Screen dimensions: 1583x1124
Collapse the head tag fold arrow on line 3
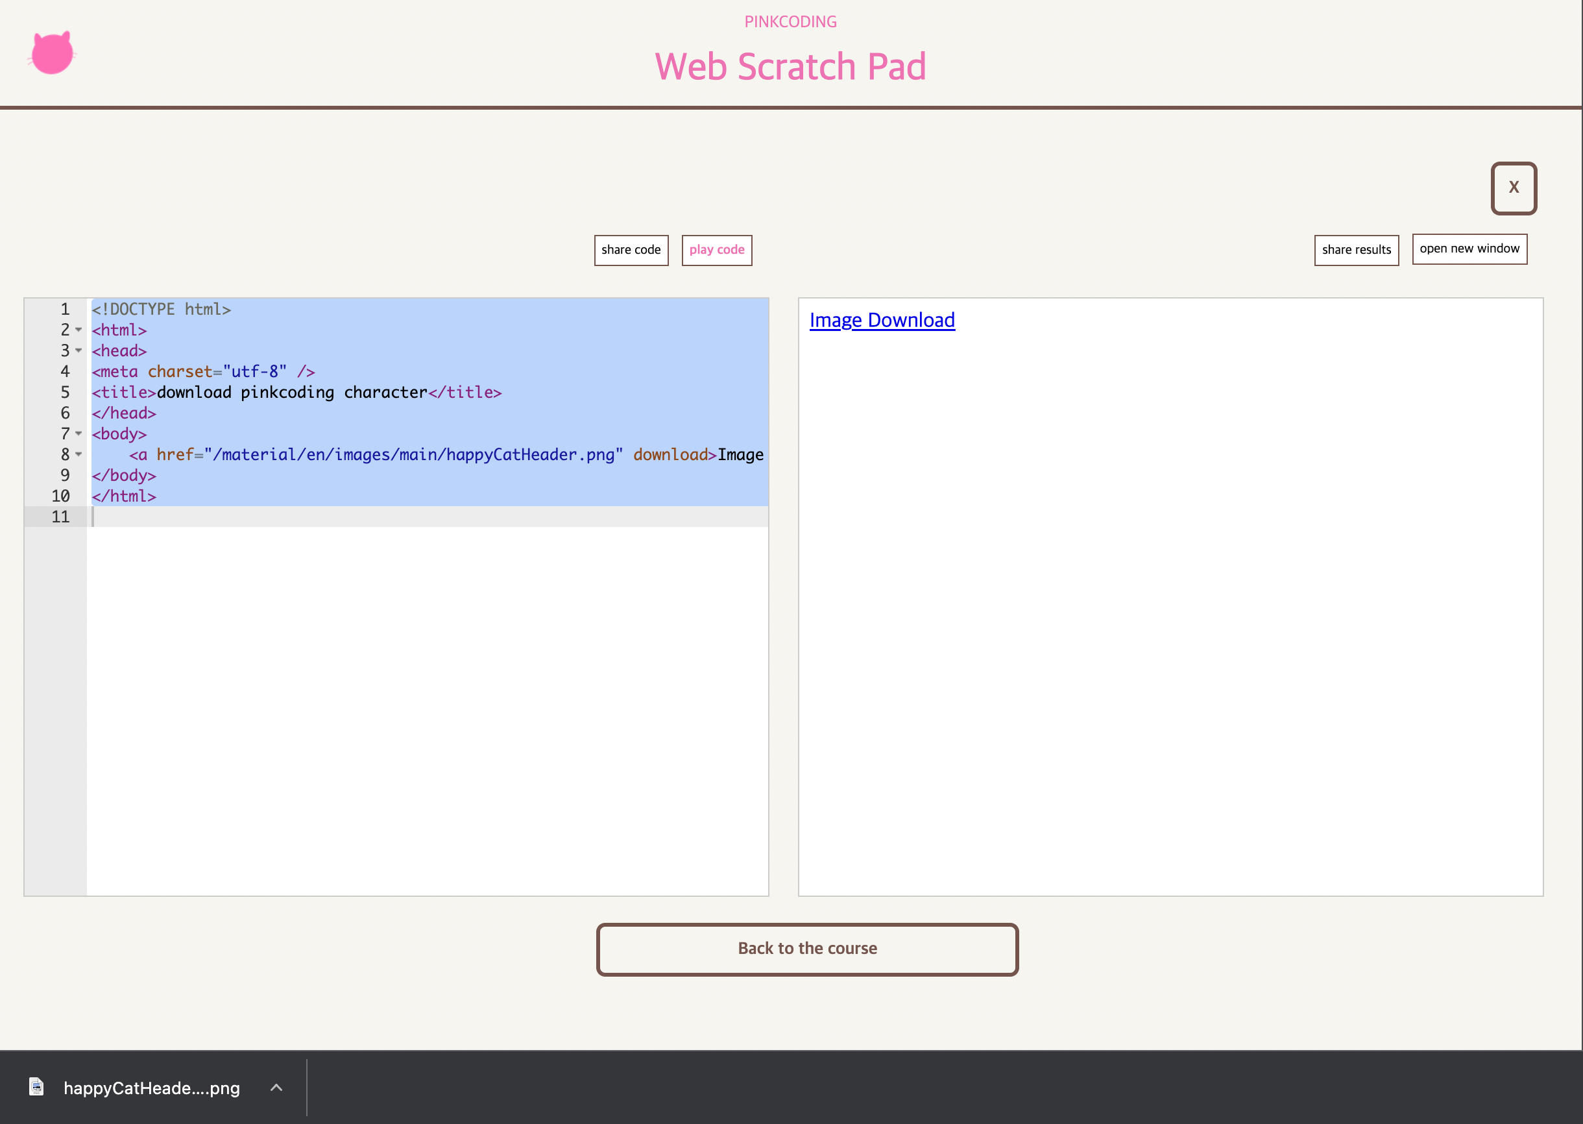click(x=79, y=351)
